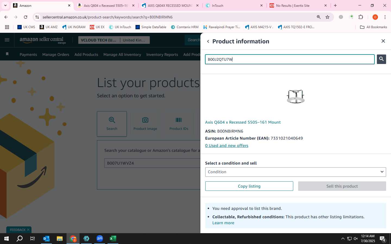Show hidden system tray icons
The width and height of the screenshot is (391, 244).
[343, 239]
